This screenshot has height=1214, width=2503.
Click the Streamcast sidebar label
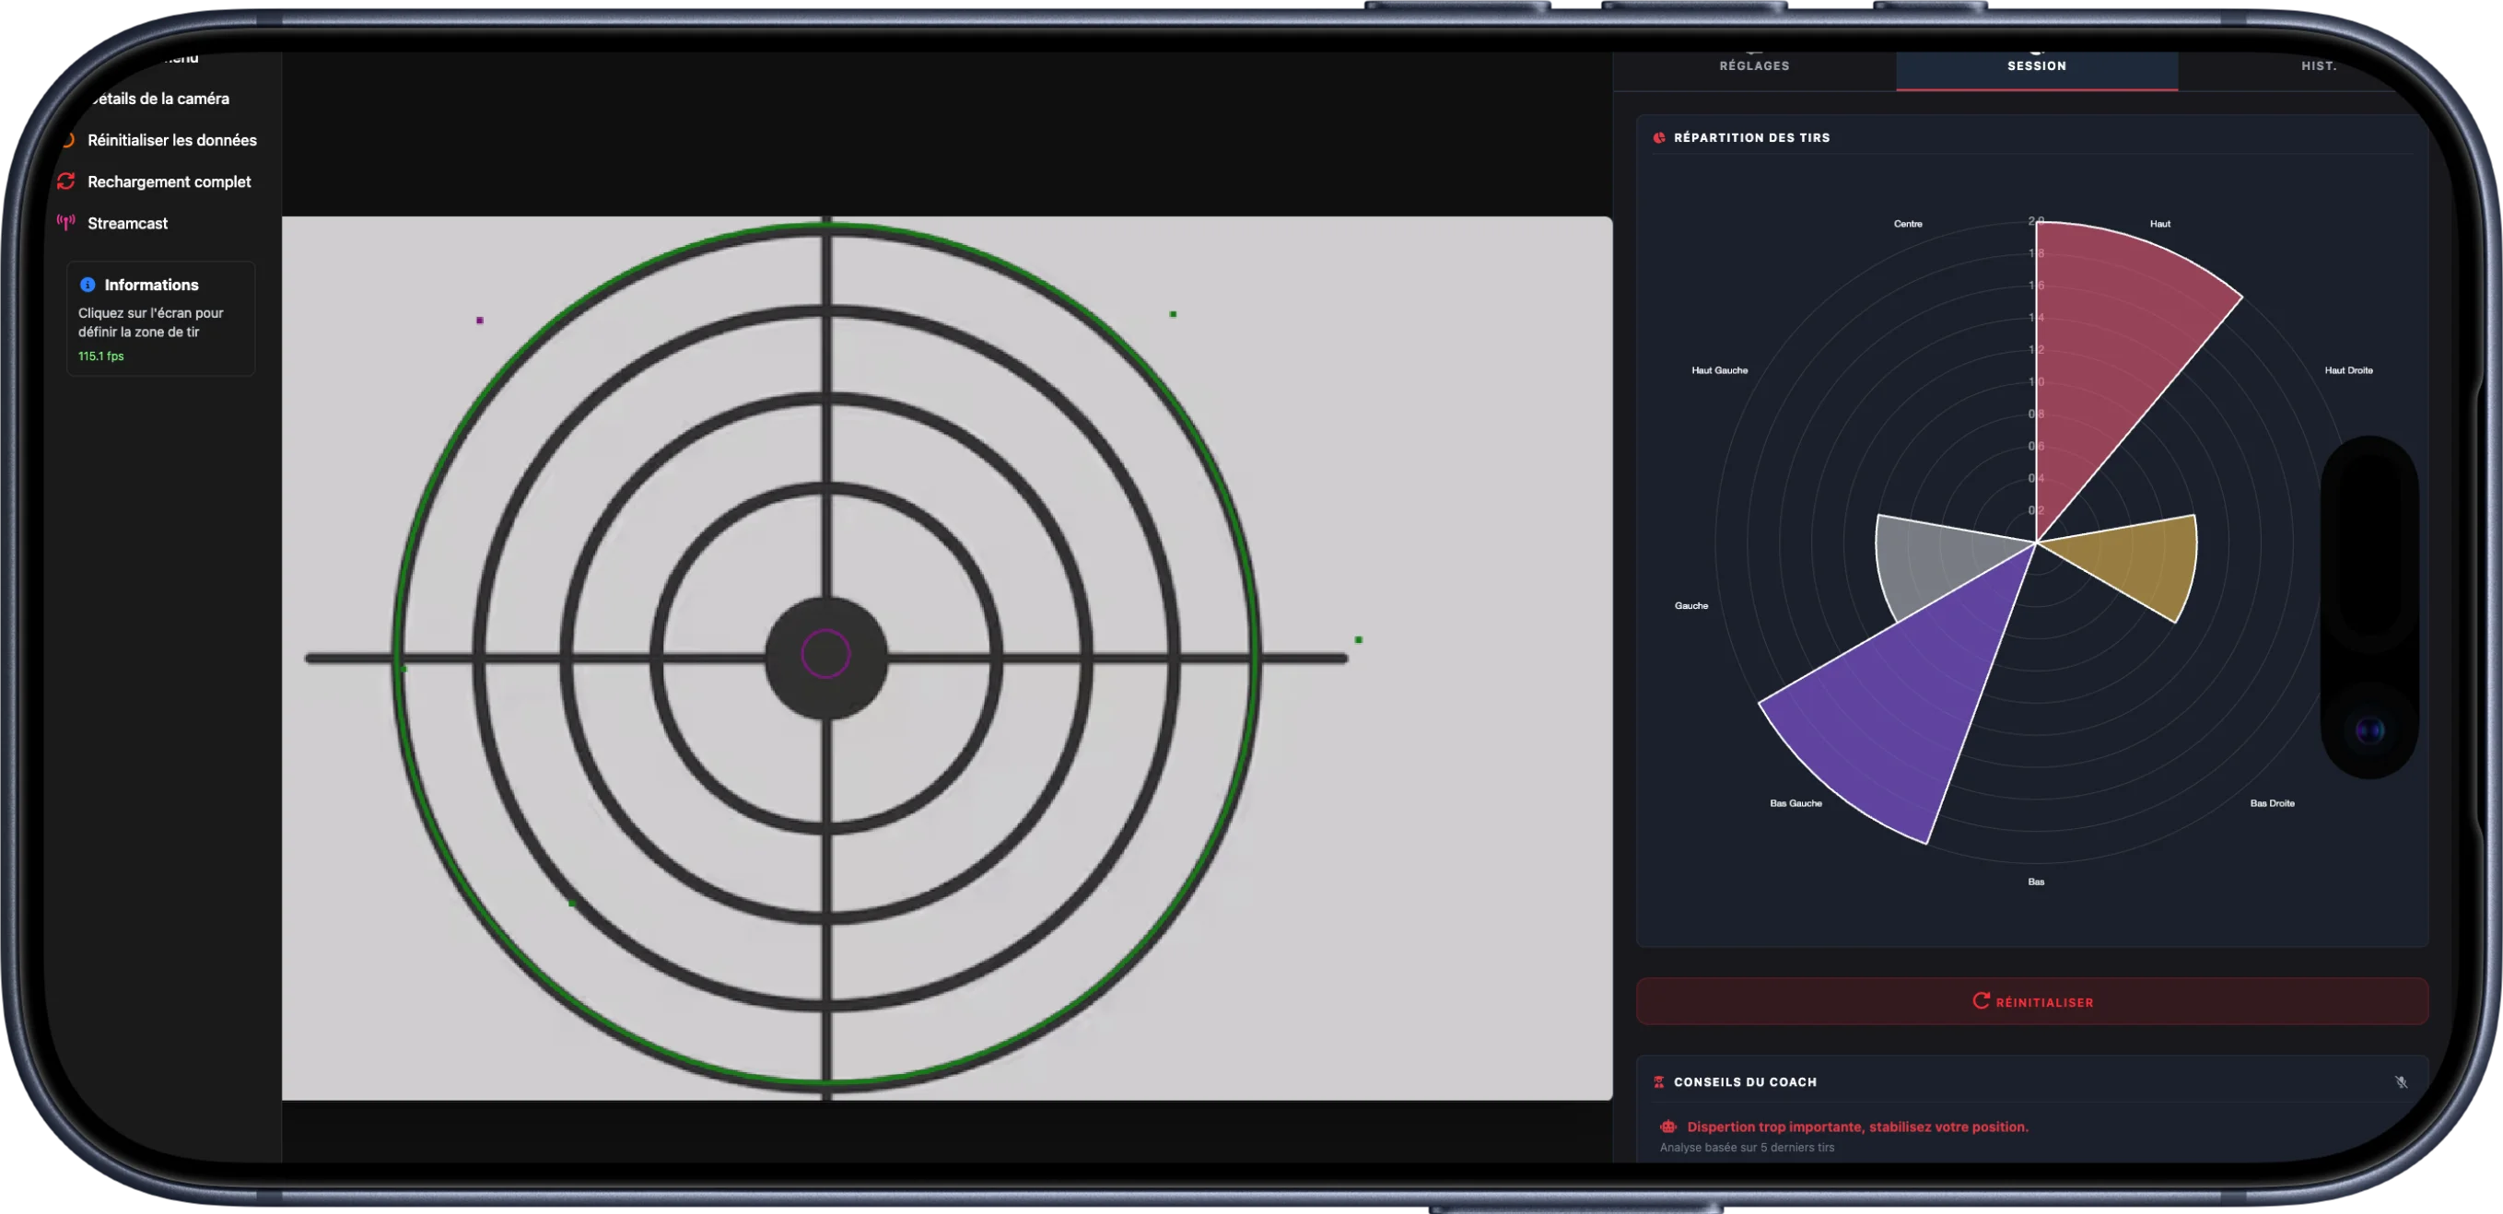click(x=127, y=224)
